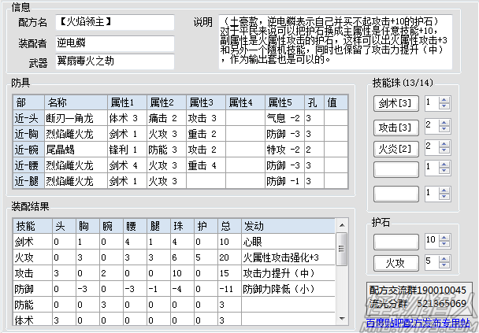Click the 武器 field with 翼扇毒火之劫
The image size is (479, 333).
click(116, 61)
